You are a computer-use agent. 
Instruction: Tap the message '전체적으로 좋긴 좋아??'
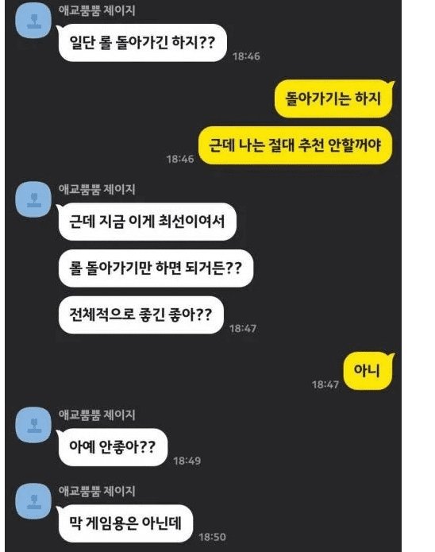click(141, 315)
